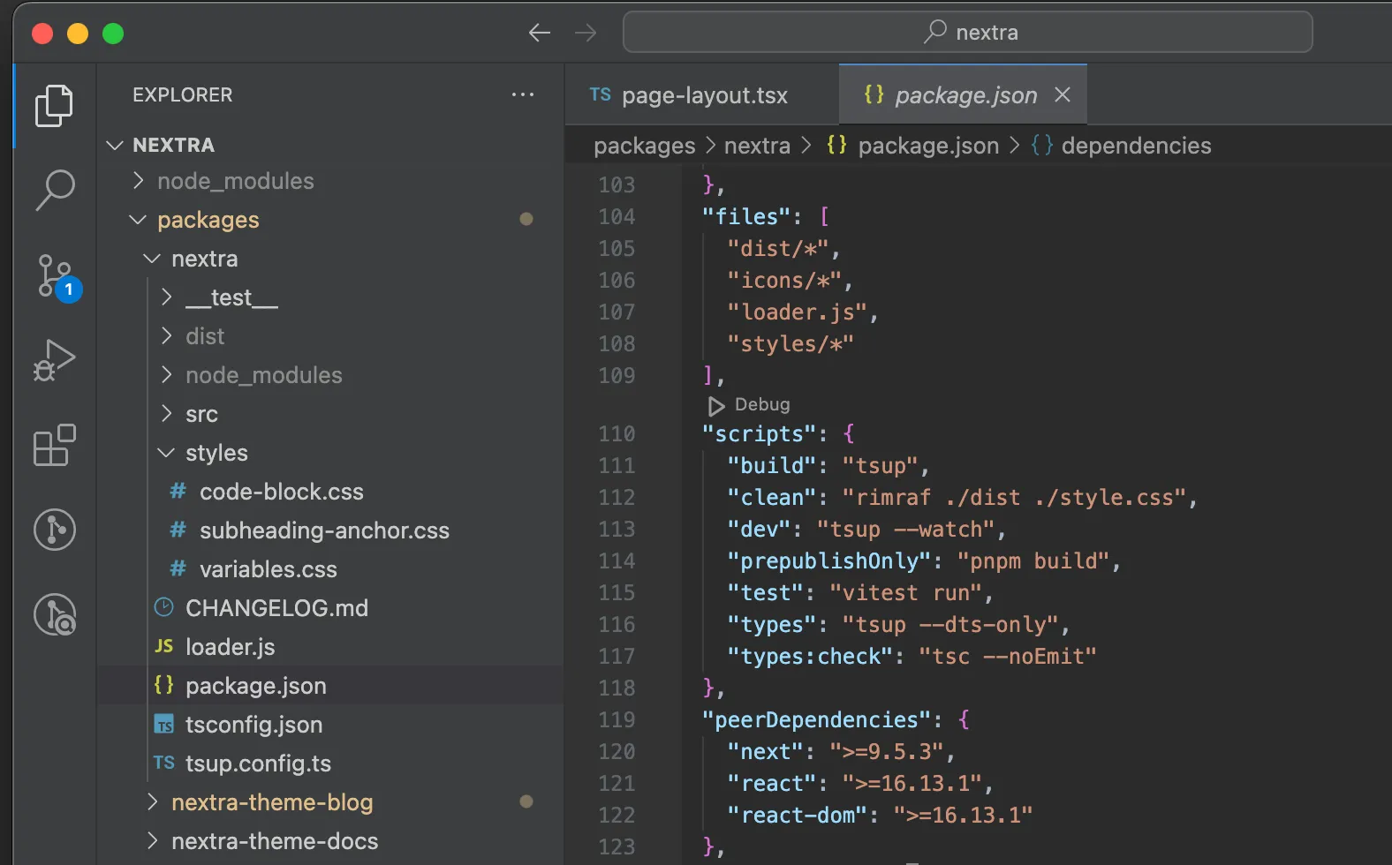The height and width of the screenshot is (865, 1392).
Task: Collapse the packages folder
Action: 208,220
